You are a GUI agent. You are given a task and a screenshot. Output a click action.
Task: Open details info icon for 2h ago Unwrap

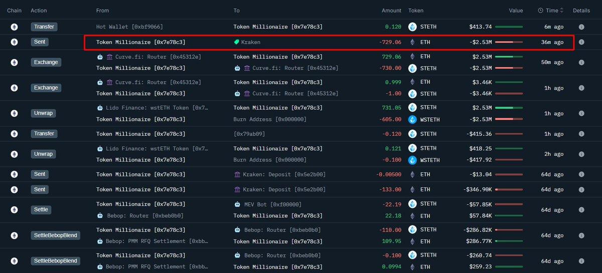tap(581, 154)
